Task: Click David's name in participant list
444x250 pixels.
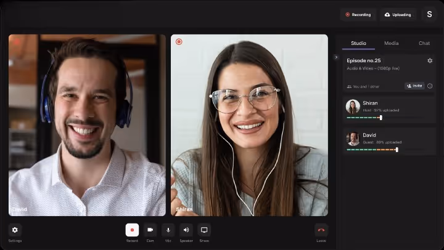Action: point(369,135)
